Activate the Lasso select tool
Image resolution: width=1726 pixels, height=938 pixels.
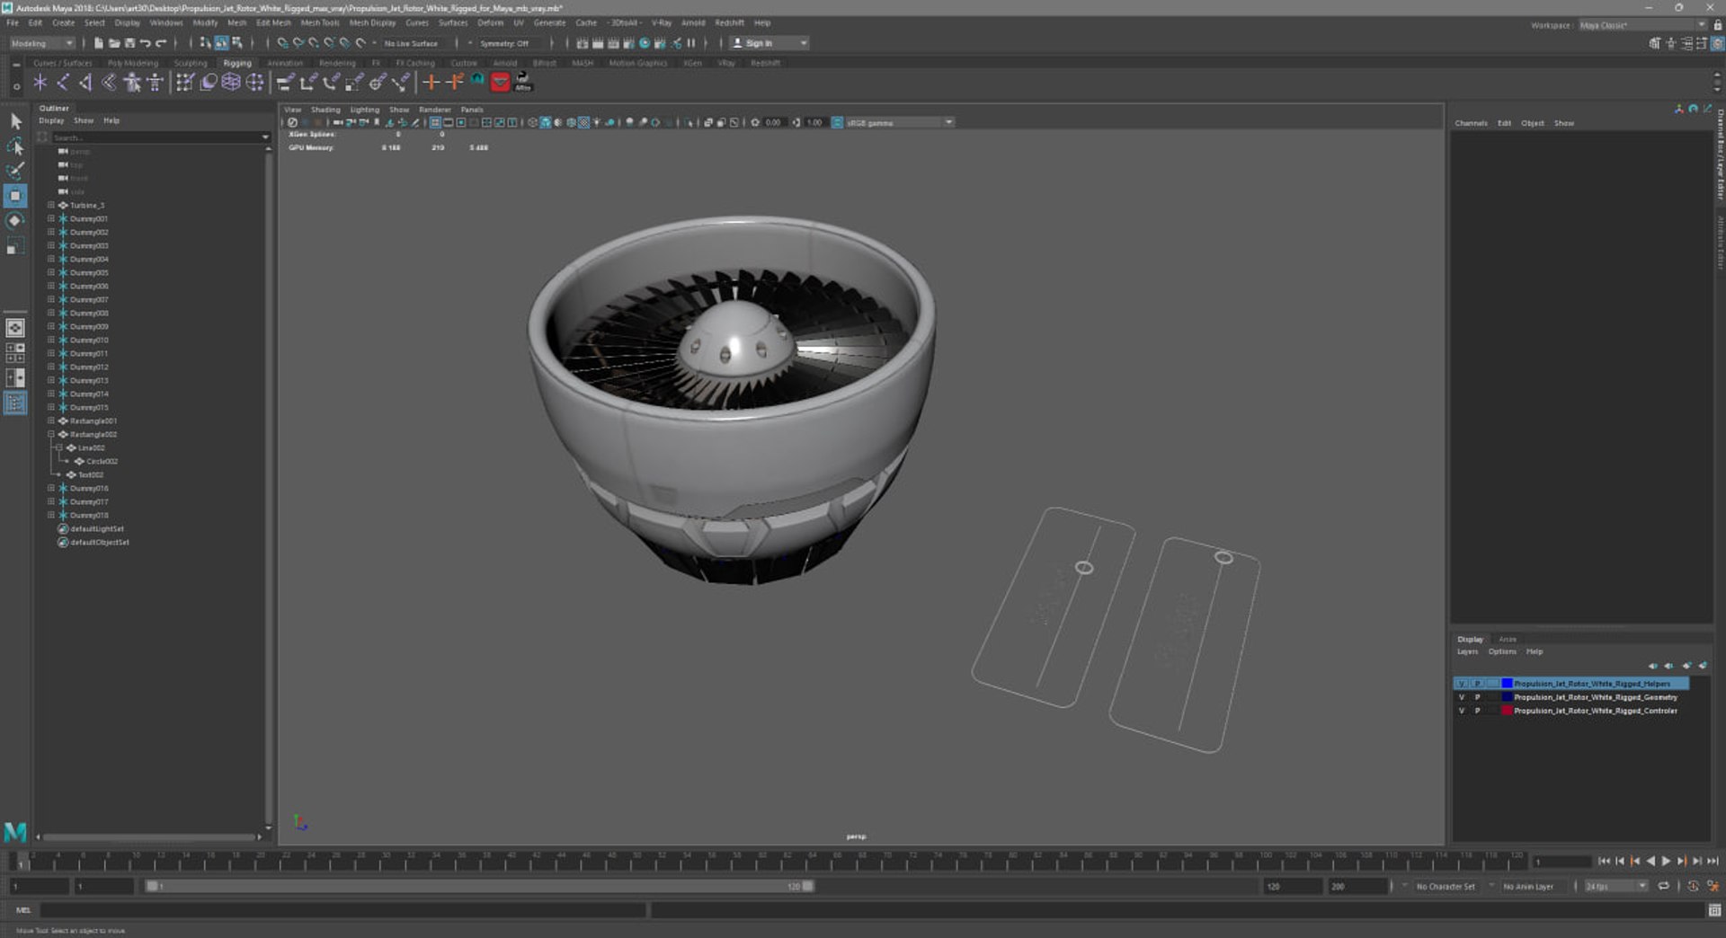tap(15, 146)
